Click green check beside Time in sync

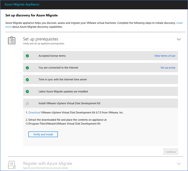point(27,79)
